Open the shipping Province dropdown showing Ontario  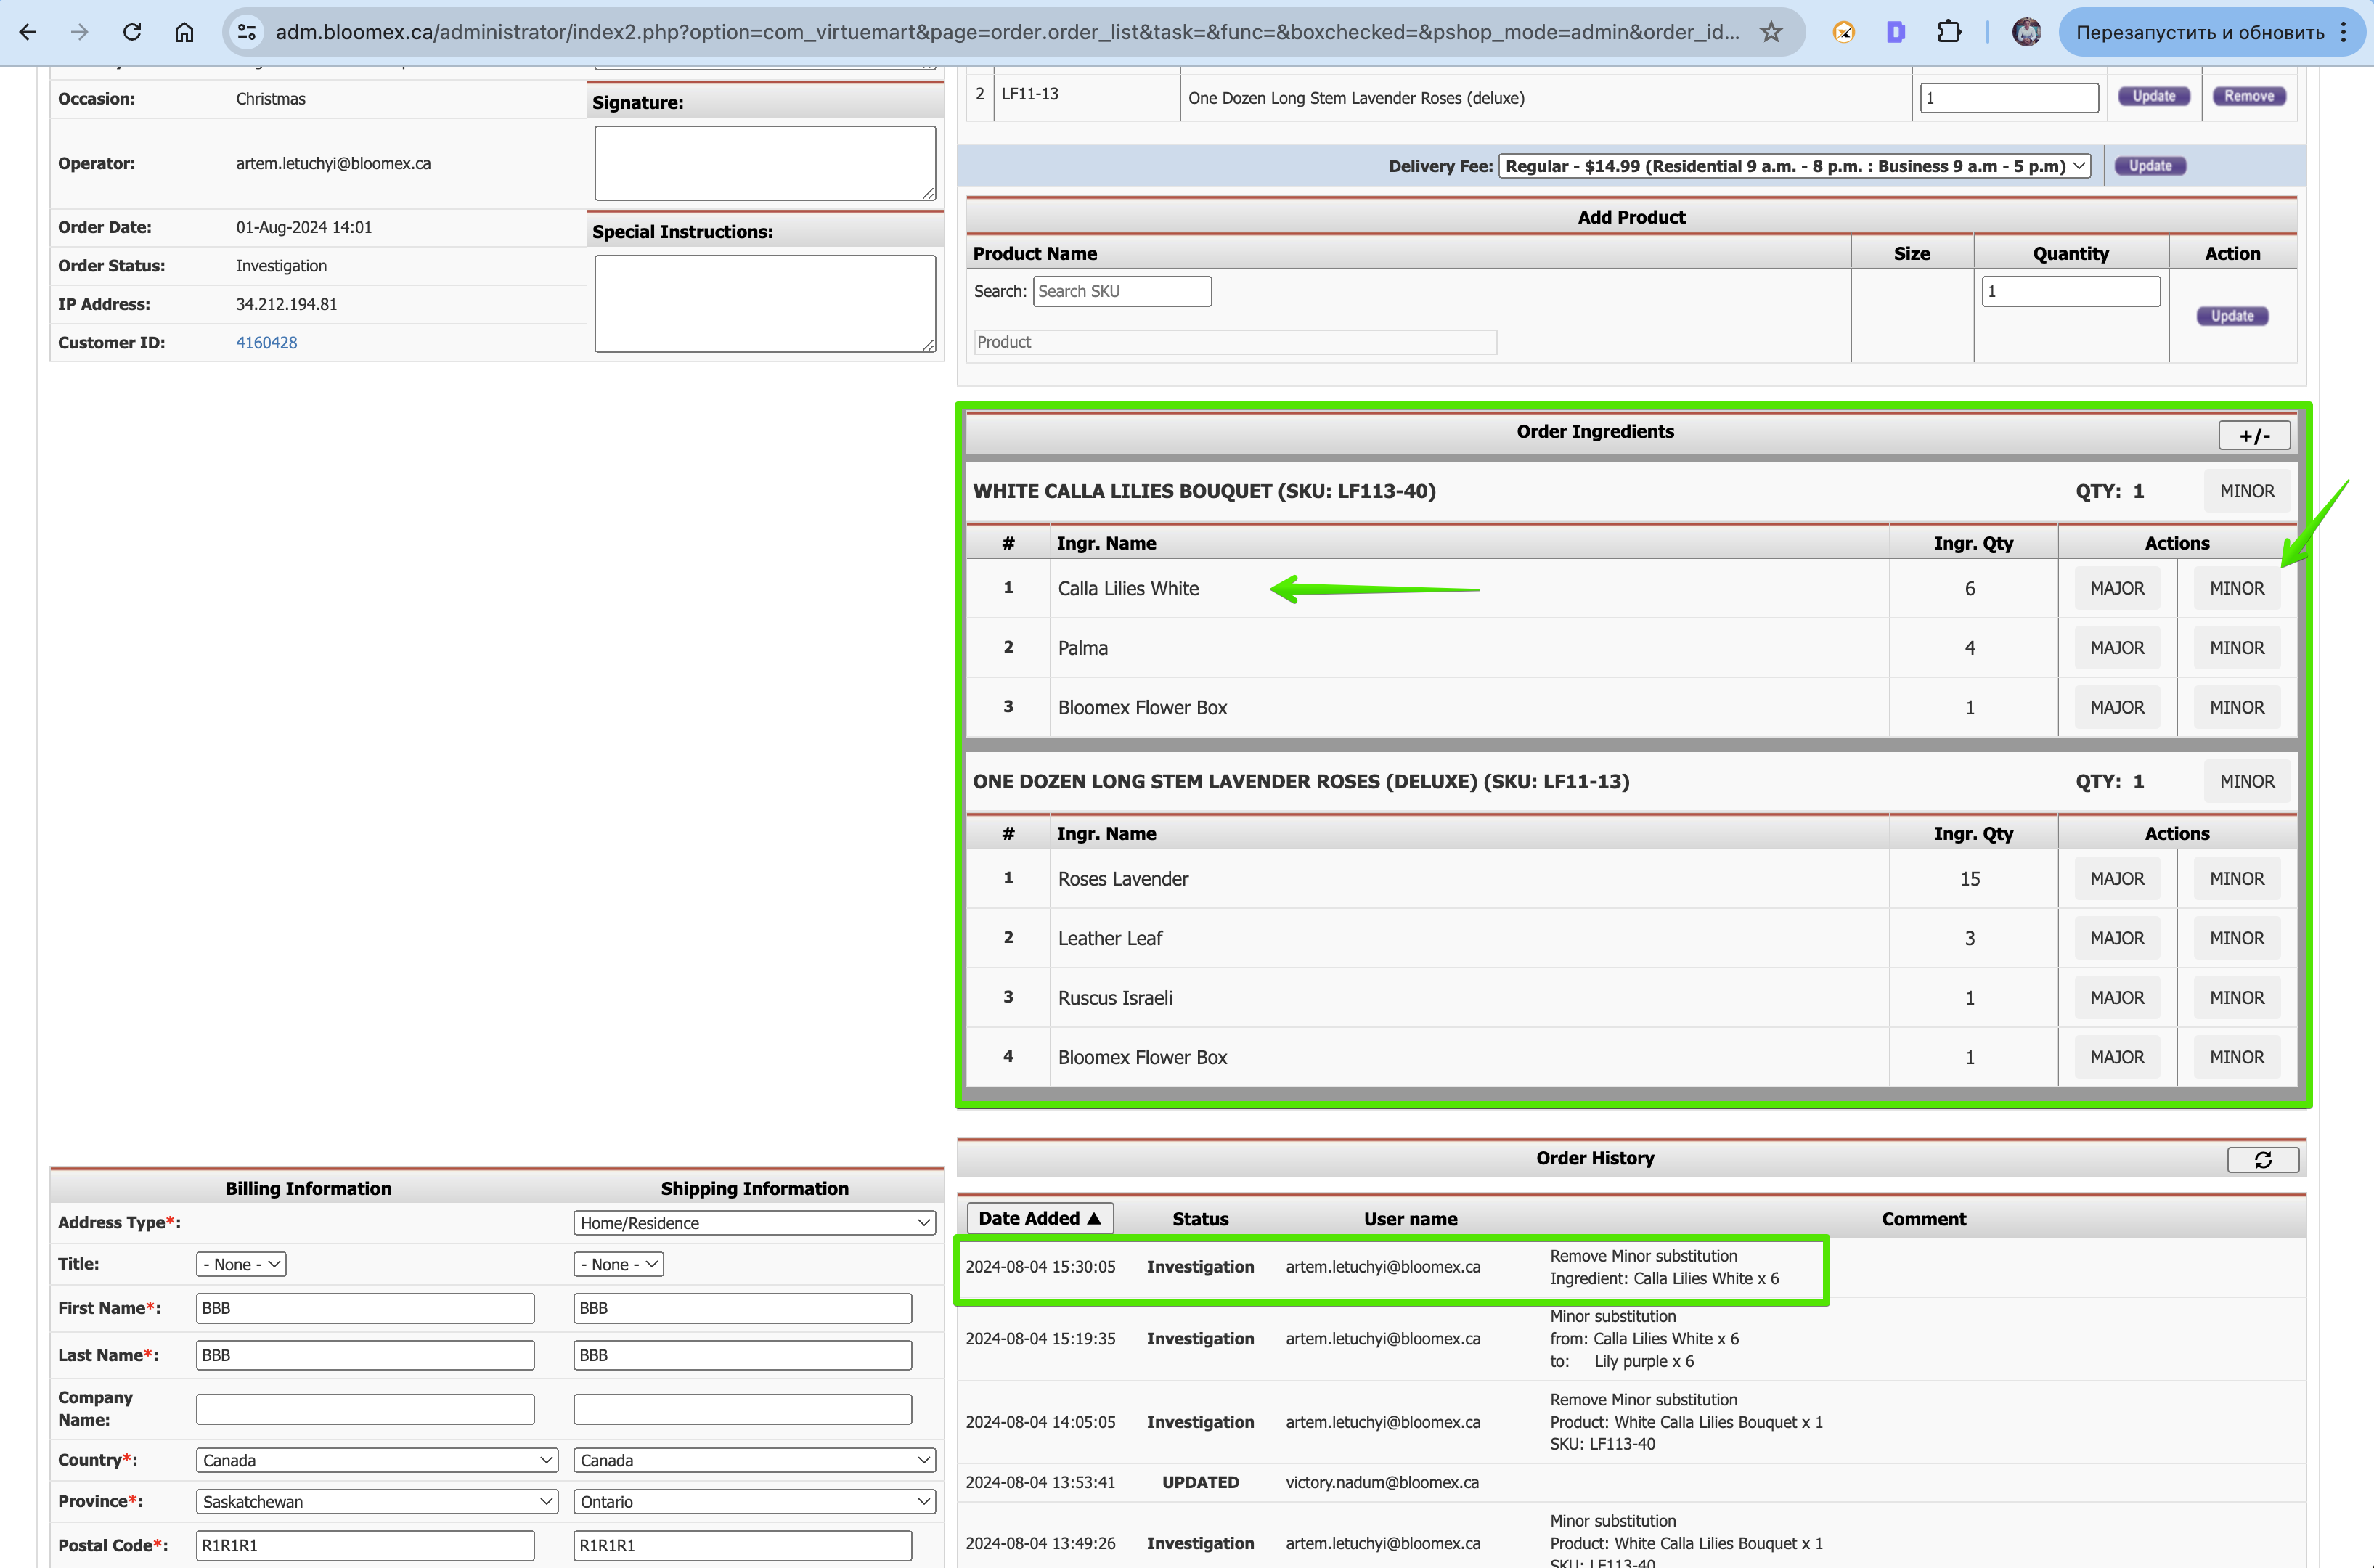pos(754,1501)
